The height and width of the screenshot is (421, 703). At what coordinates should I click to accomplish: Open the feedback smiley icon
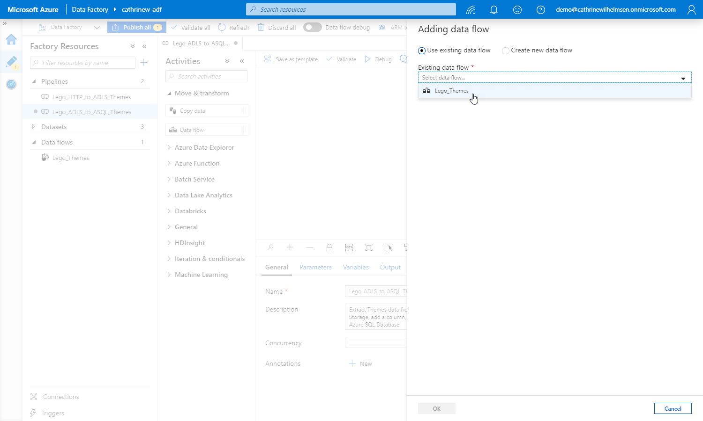click(x=517, y=9)
